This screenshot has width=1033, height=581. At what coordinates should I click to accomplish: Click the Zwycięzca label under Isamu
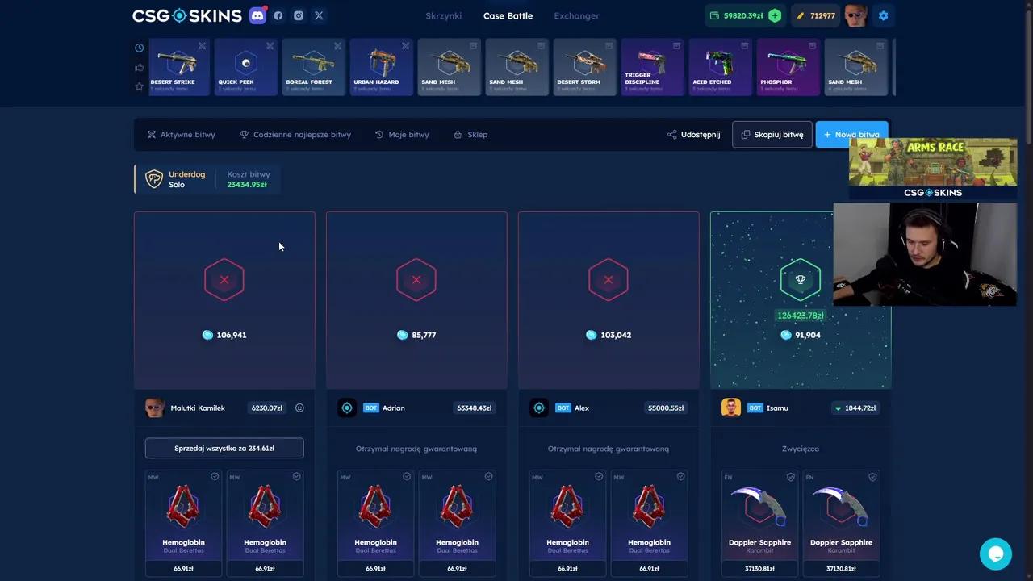pos(801,449)
